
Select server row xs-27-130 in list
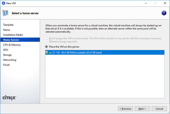click(x=105, y=52)
